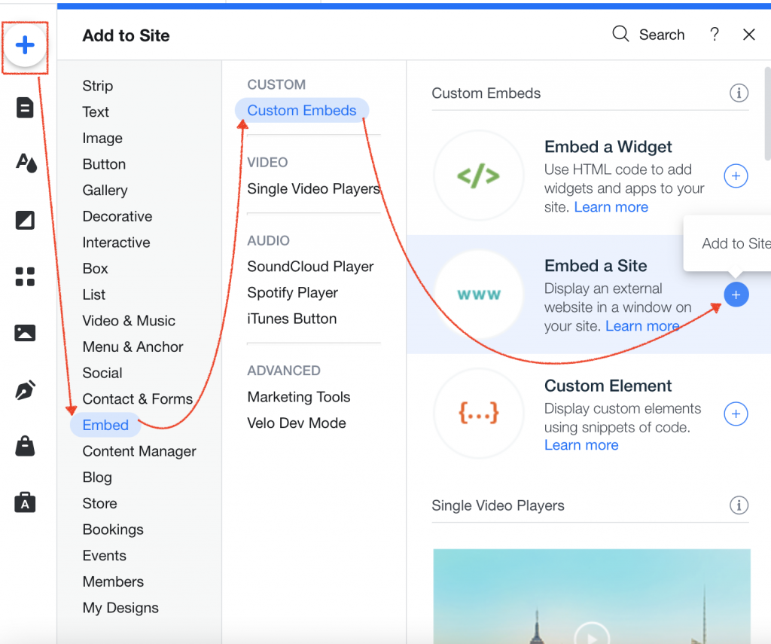This screenshot has width=771, height=644.
Task: Click the App Market grid icon
Action: (x=25, y=276)
